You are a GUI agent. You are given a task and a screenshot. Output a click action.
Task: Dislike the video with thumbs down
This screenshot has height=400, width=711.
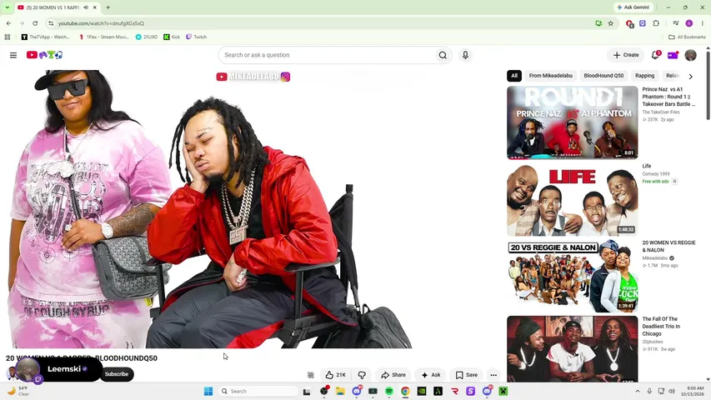[362, 375]
